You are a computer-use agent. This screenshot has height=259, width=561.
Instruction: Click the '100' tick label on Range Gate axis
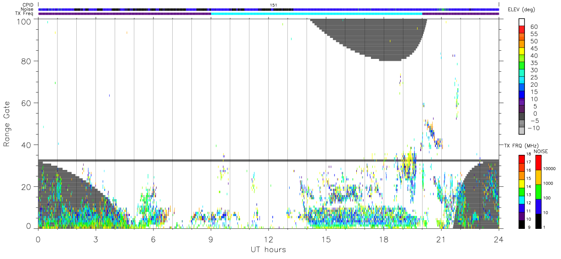tap(24, 21)
